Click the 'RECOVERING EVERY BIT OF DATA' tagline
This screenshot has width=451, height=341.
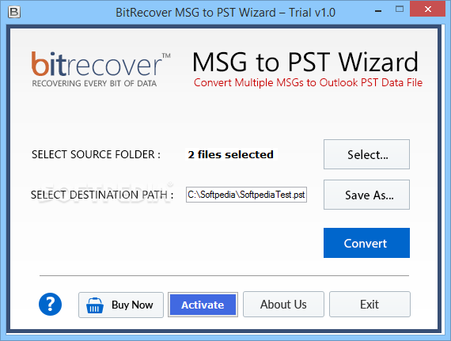[x=94, y=83]
